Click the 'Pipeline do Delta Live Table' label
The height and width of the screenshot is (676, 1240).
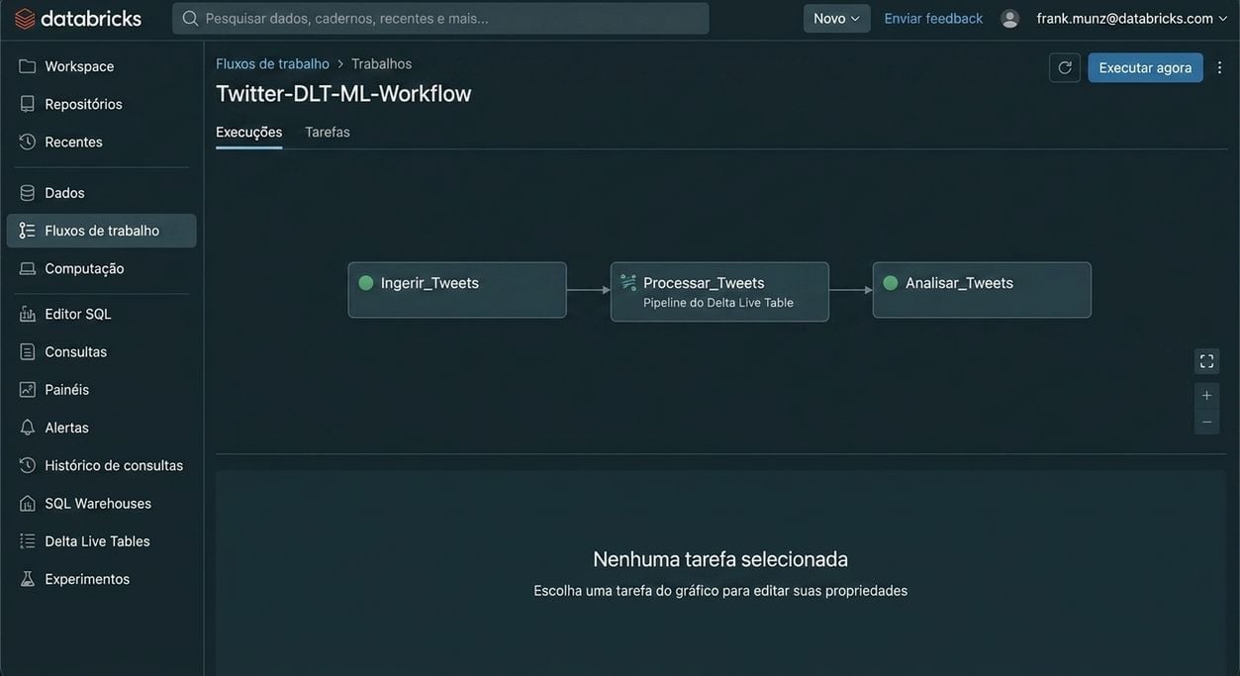718,303
